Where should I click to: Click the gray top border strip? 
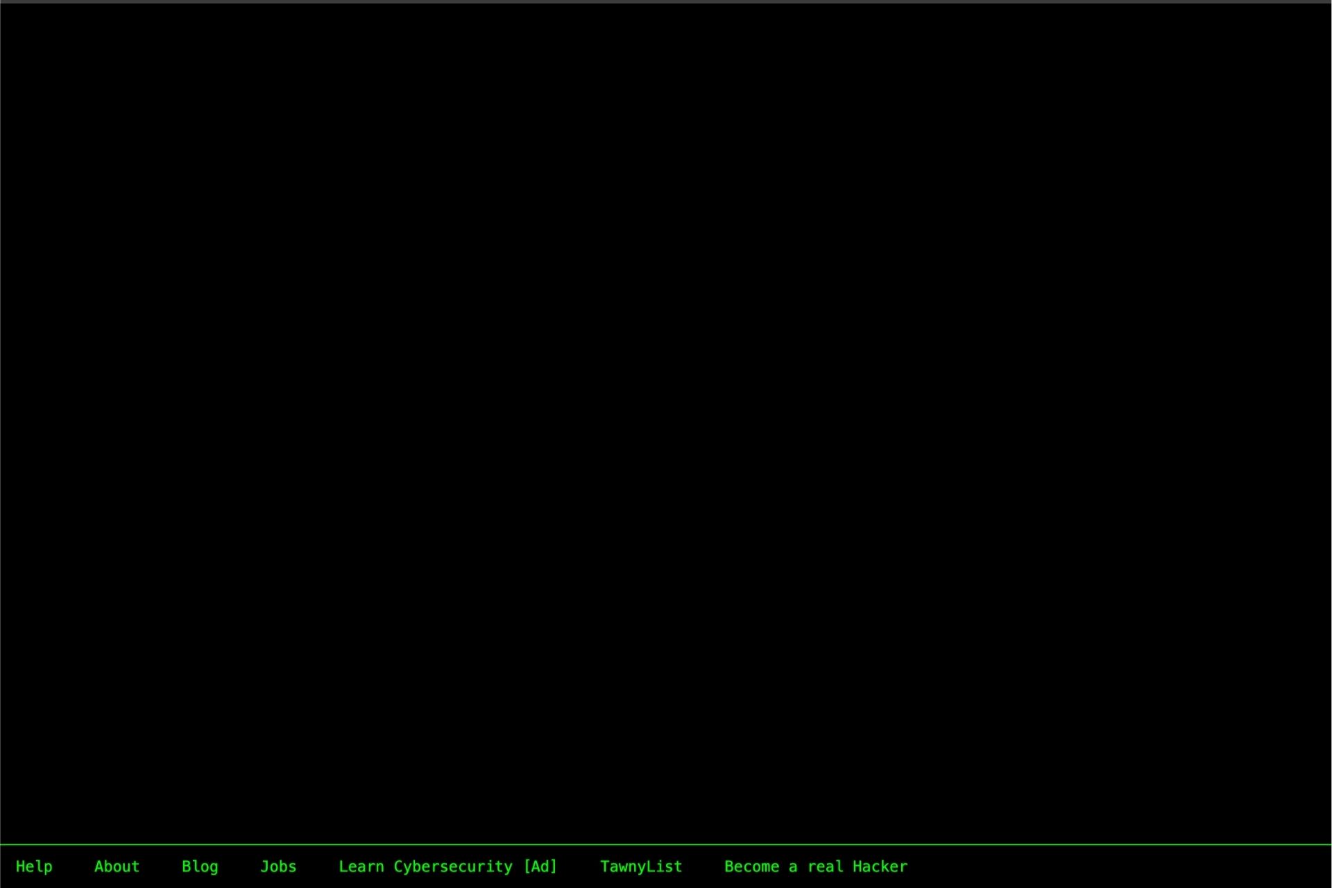(x=666, y=1)
